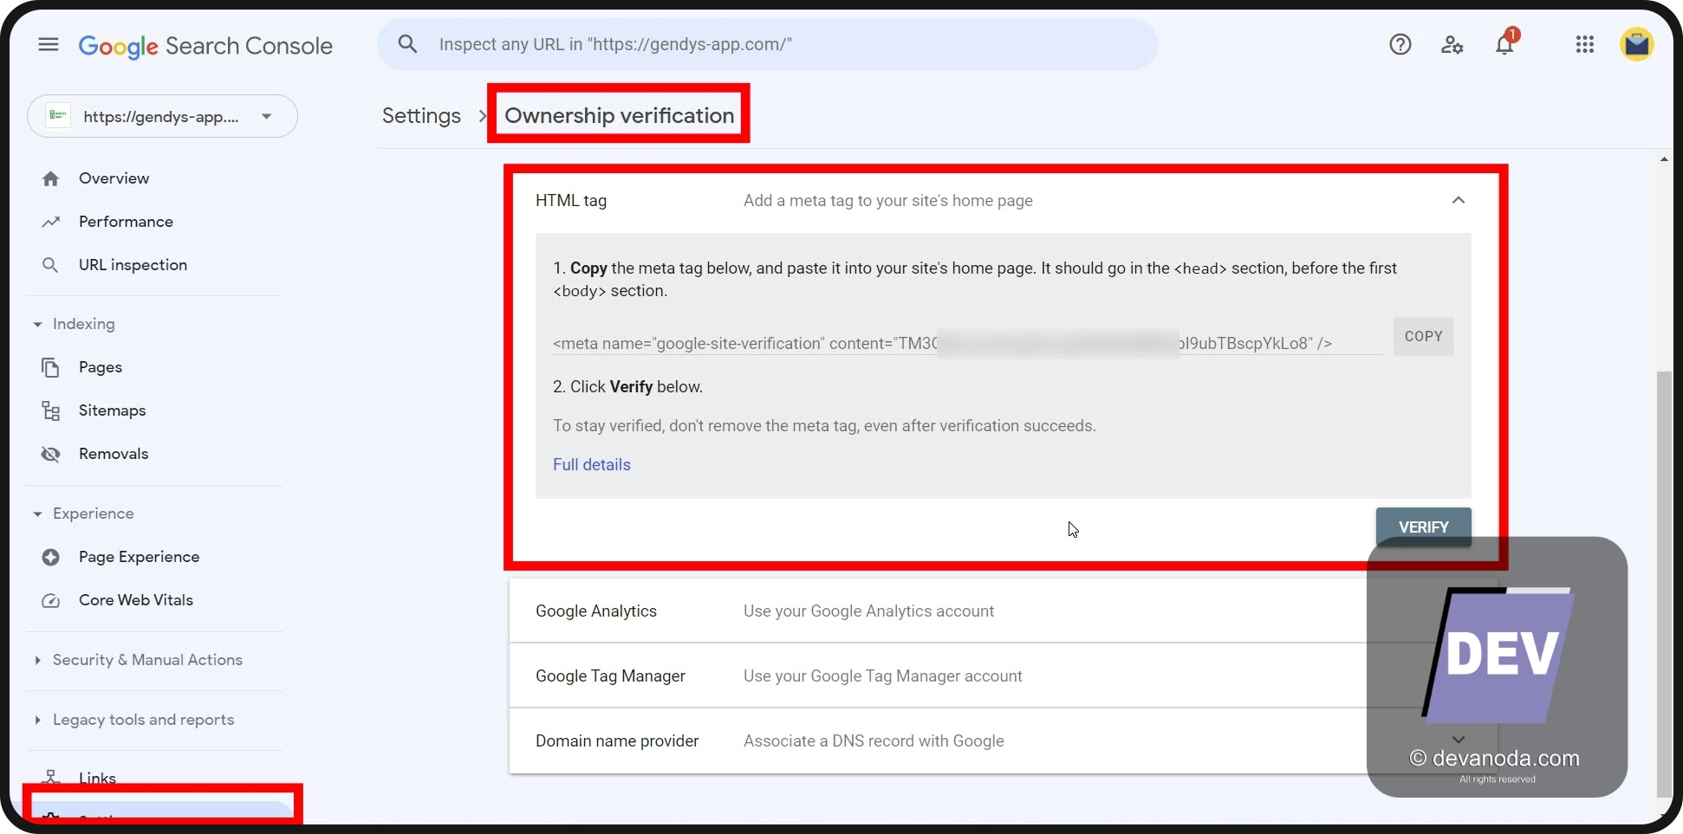Open the Pages indexing report
Screen dimensions: 1683x834
(x=101, y=367)
